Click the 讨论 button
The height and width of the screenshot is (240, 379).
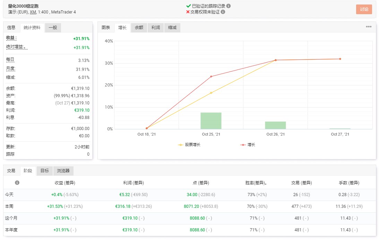click(364, 9)
